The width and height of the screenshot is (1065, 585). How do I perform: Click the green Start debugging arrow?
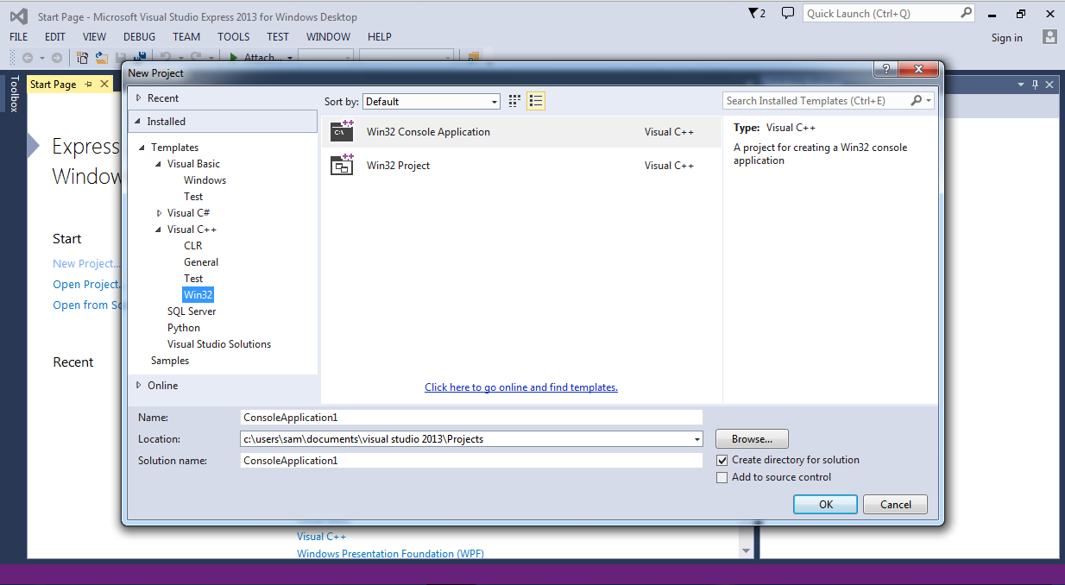tap(233, 58)
